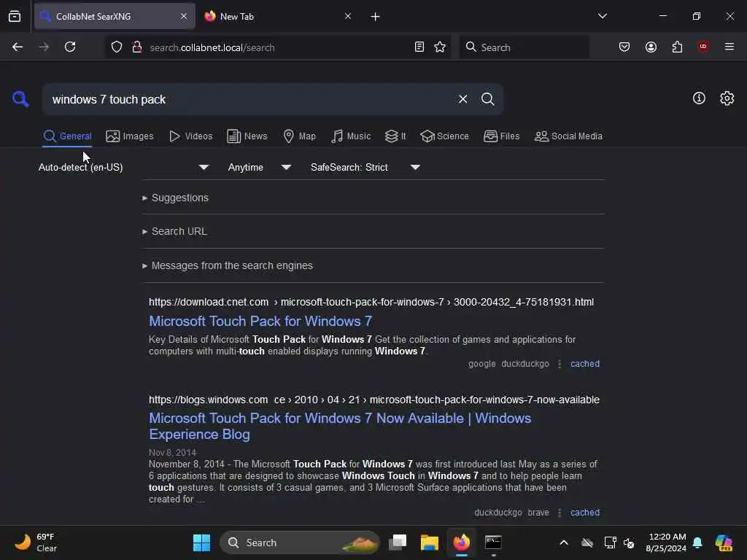
Task: Open the Copilot icon in the taskbar
Action: click(724, 542)
